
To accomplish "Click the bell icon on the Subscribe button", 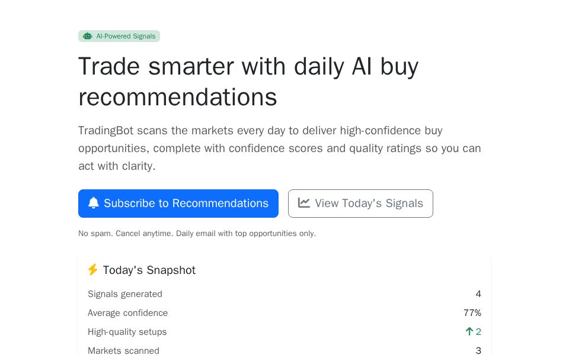I will point(94,203).
